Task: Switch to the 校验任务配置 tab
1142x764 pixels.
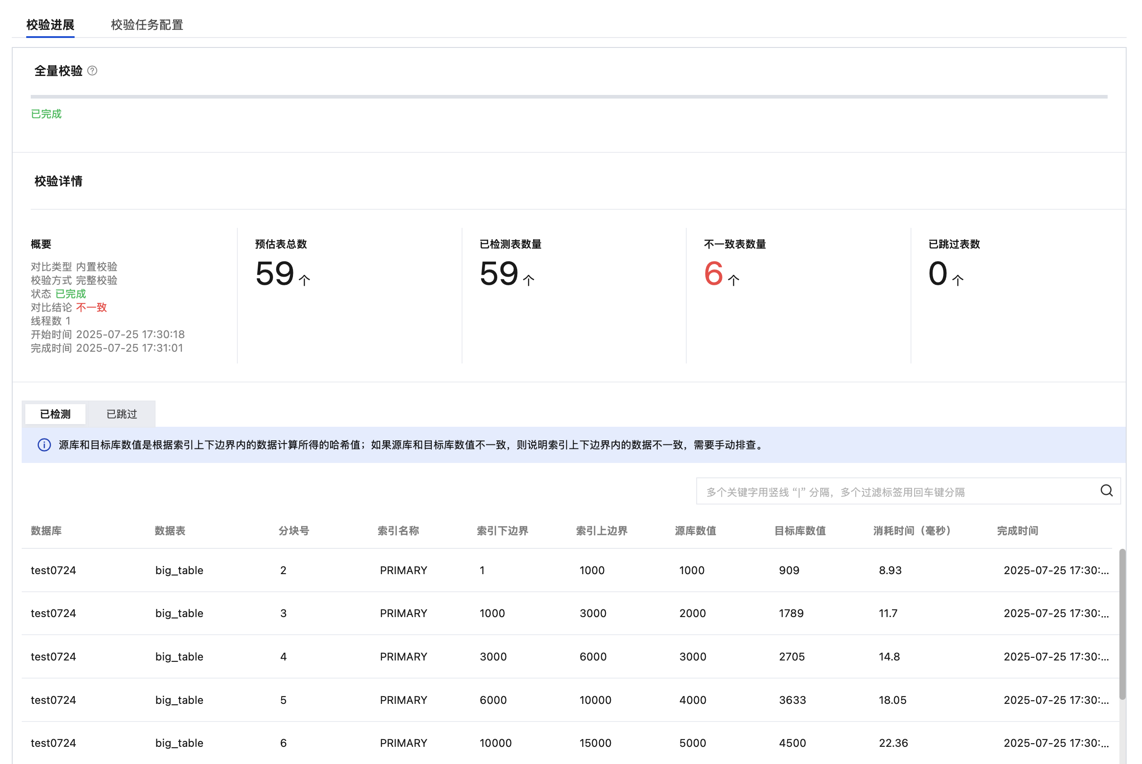Action: 146,25
